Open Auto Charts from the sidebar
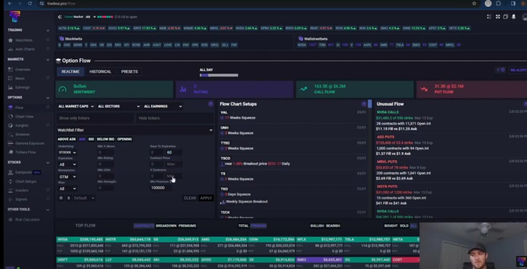 coord(25,49)
